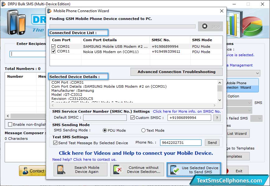Click the Templates button in main window

238,156
